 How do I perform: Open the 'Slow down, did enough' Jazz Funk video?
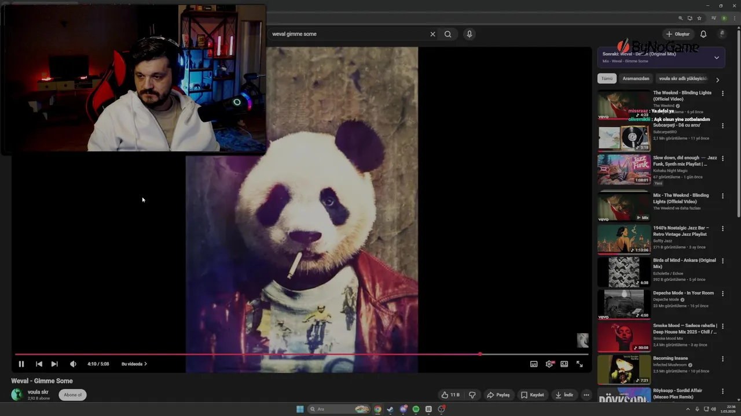624,169
